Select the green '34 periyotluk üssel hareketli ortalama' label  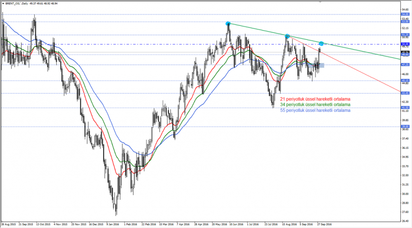coord(315,105)
